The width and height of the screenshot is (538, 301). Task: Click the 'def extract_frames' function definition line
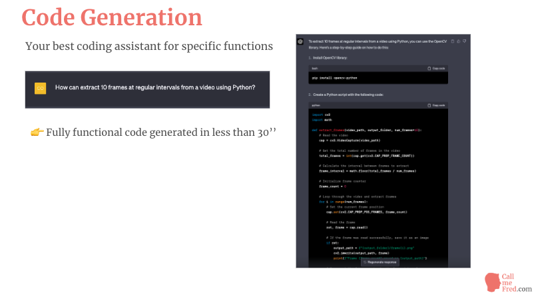(367, 130)
